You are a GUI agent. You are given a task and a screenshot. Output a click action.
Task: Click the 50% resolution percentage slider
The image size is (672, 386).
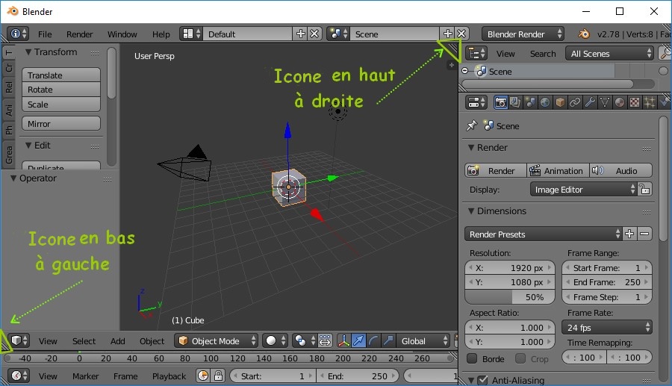(x=509, y=296)
